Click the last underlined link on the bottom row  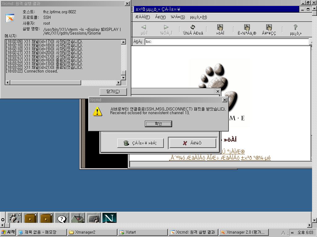256,158
